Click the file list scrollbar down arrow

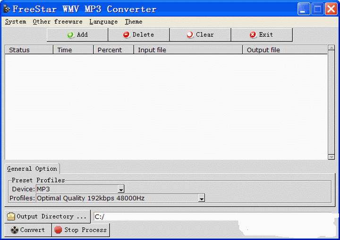click(331, 157)
